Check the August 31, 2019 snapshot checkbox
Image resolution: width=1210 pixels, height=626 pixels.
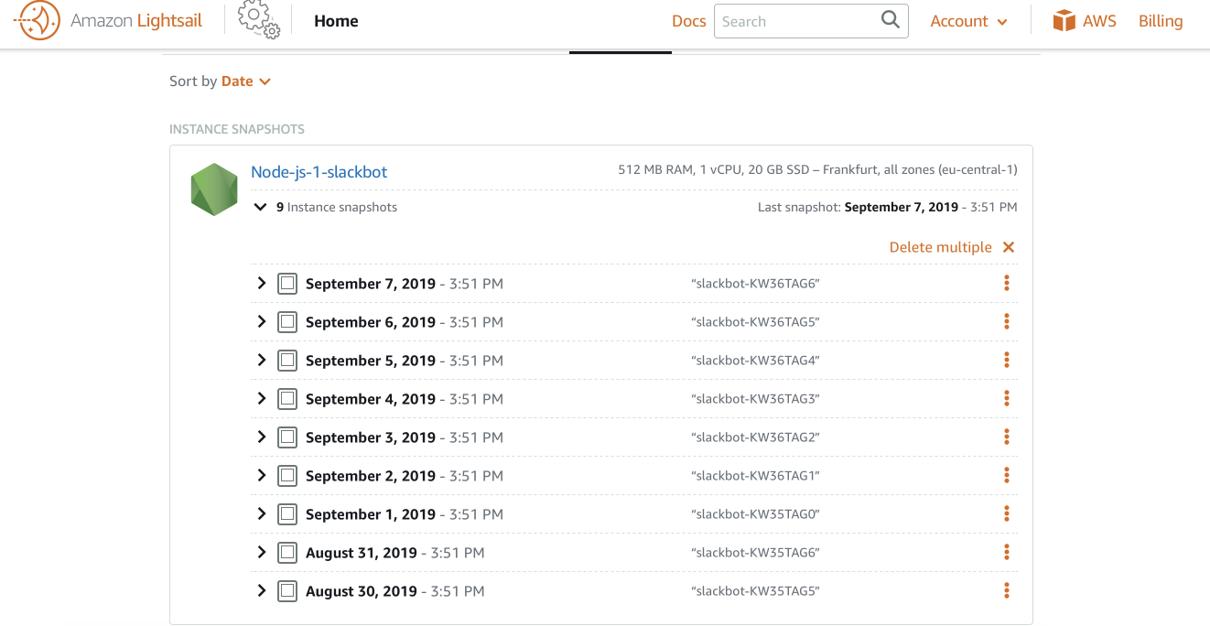click(x=287, y=553)
